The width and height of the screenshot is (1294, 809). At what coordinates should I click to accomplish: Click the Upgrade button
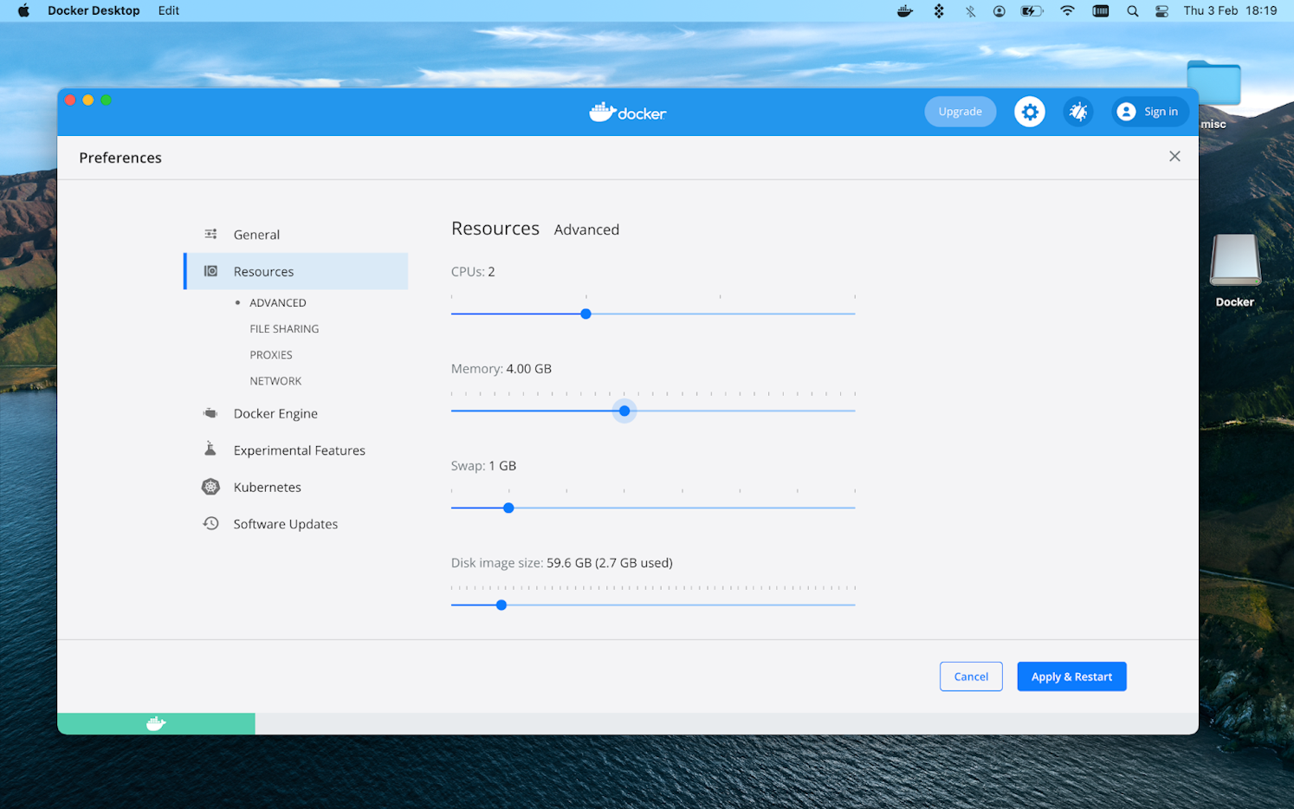click(x=960, y=111)
